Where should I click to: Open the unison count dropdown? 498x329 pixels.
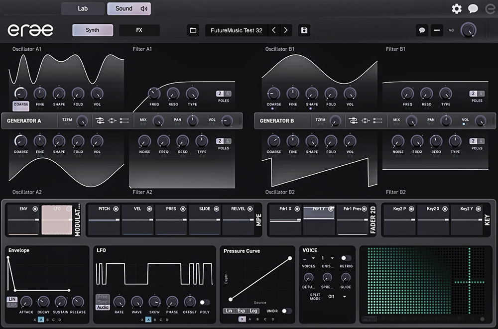(328, 258)
